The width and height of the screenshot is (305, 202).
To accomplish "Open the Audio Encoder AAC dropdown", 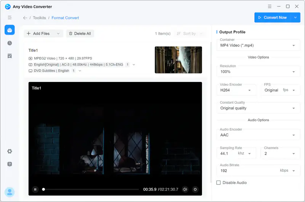I will (x=258, y=135).
